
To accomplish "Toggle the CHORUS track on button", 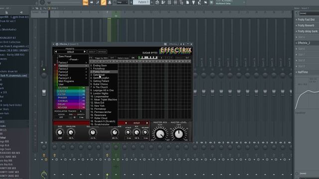I will click(x=83, y=101).
